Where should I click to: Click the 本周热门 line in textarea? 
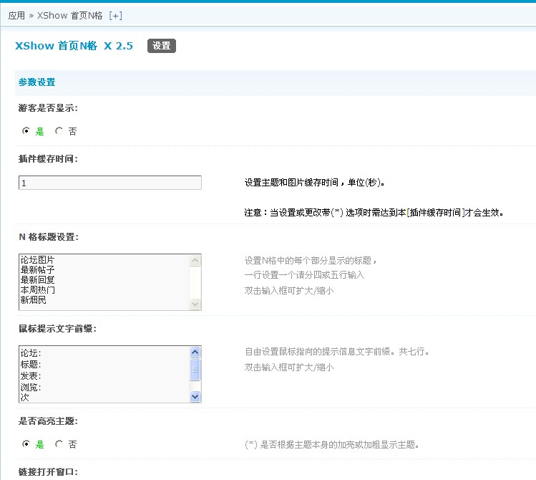[37, 289]
